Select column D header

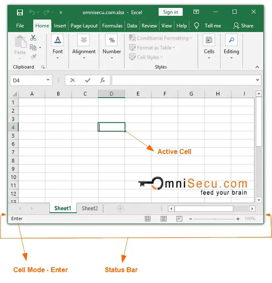[x=111, y=94]
